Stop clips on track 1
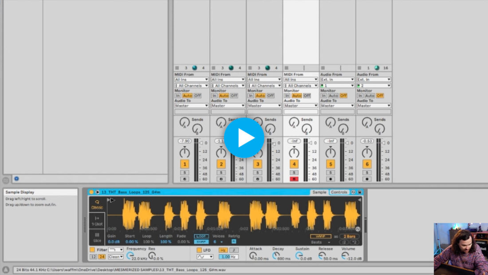This screenshot has height=275, width=488. (177, 68)
